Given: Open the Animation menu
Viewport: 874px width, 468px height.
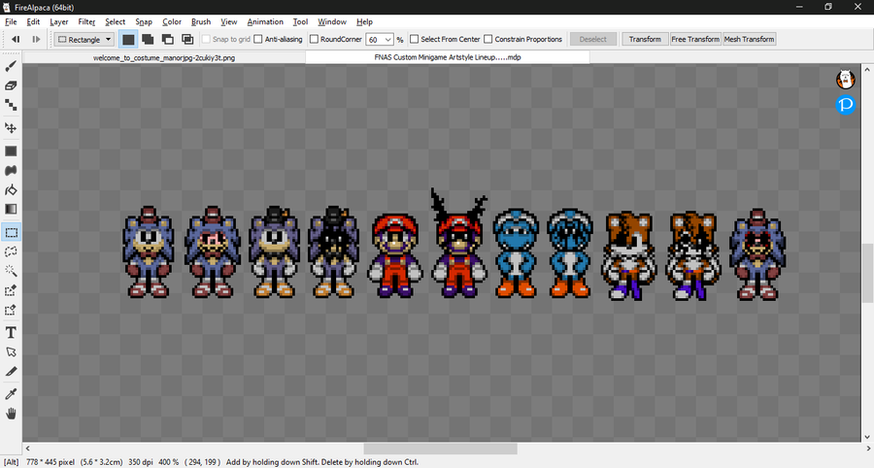Looking at the screenshot, I should pos(265,21).
